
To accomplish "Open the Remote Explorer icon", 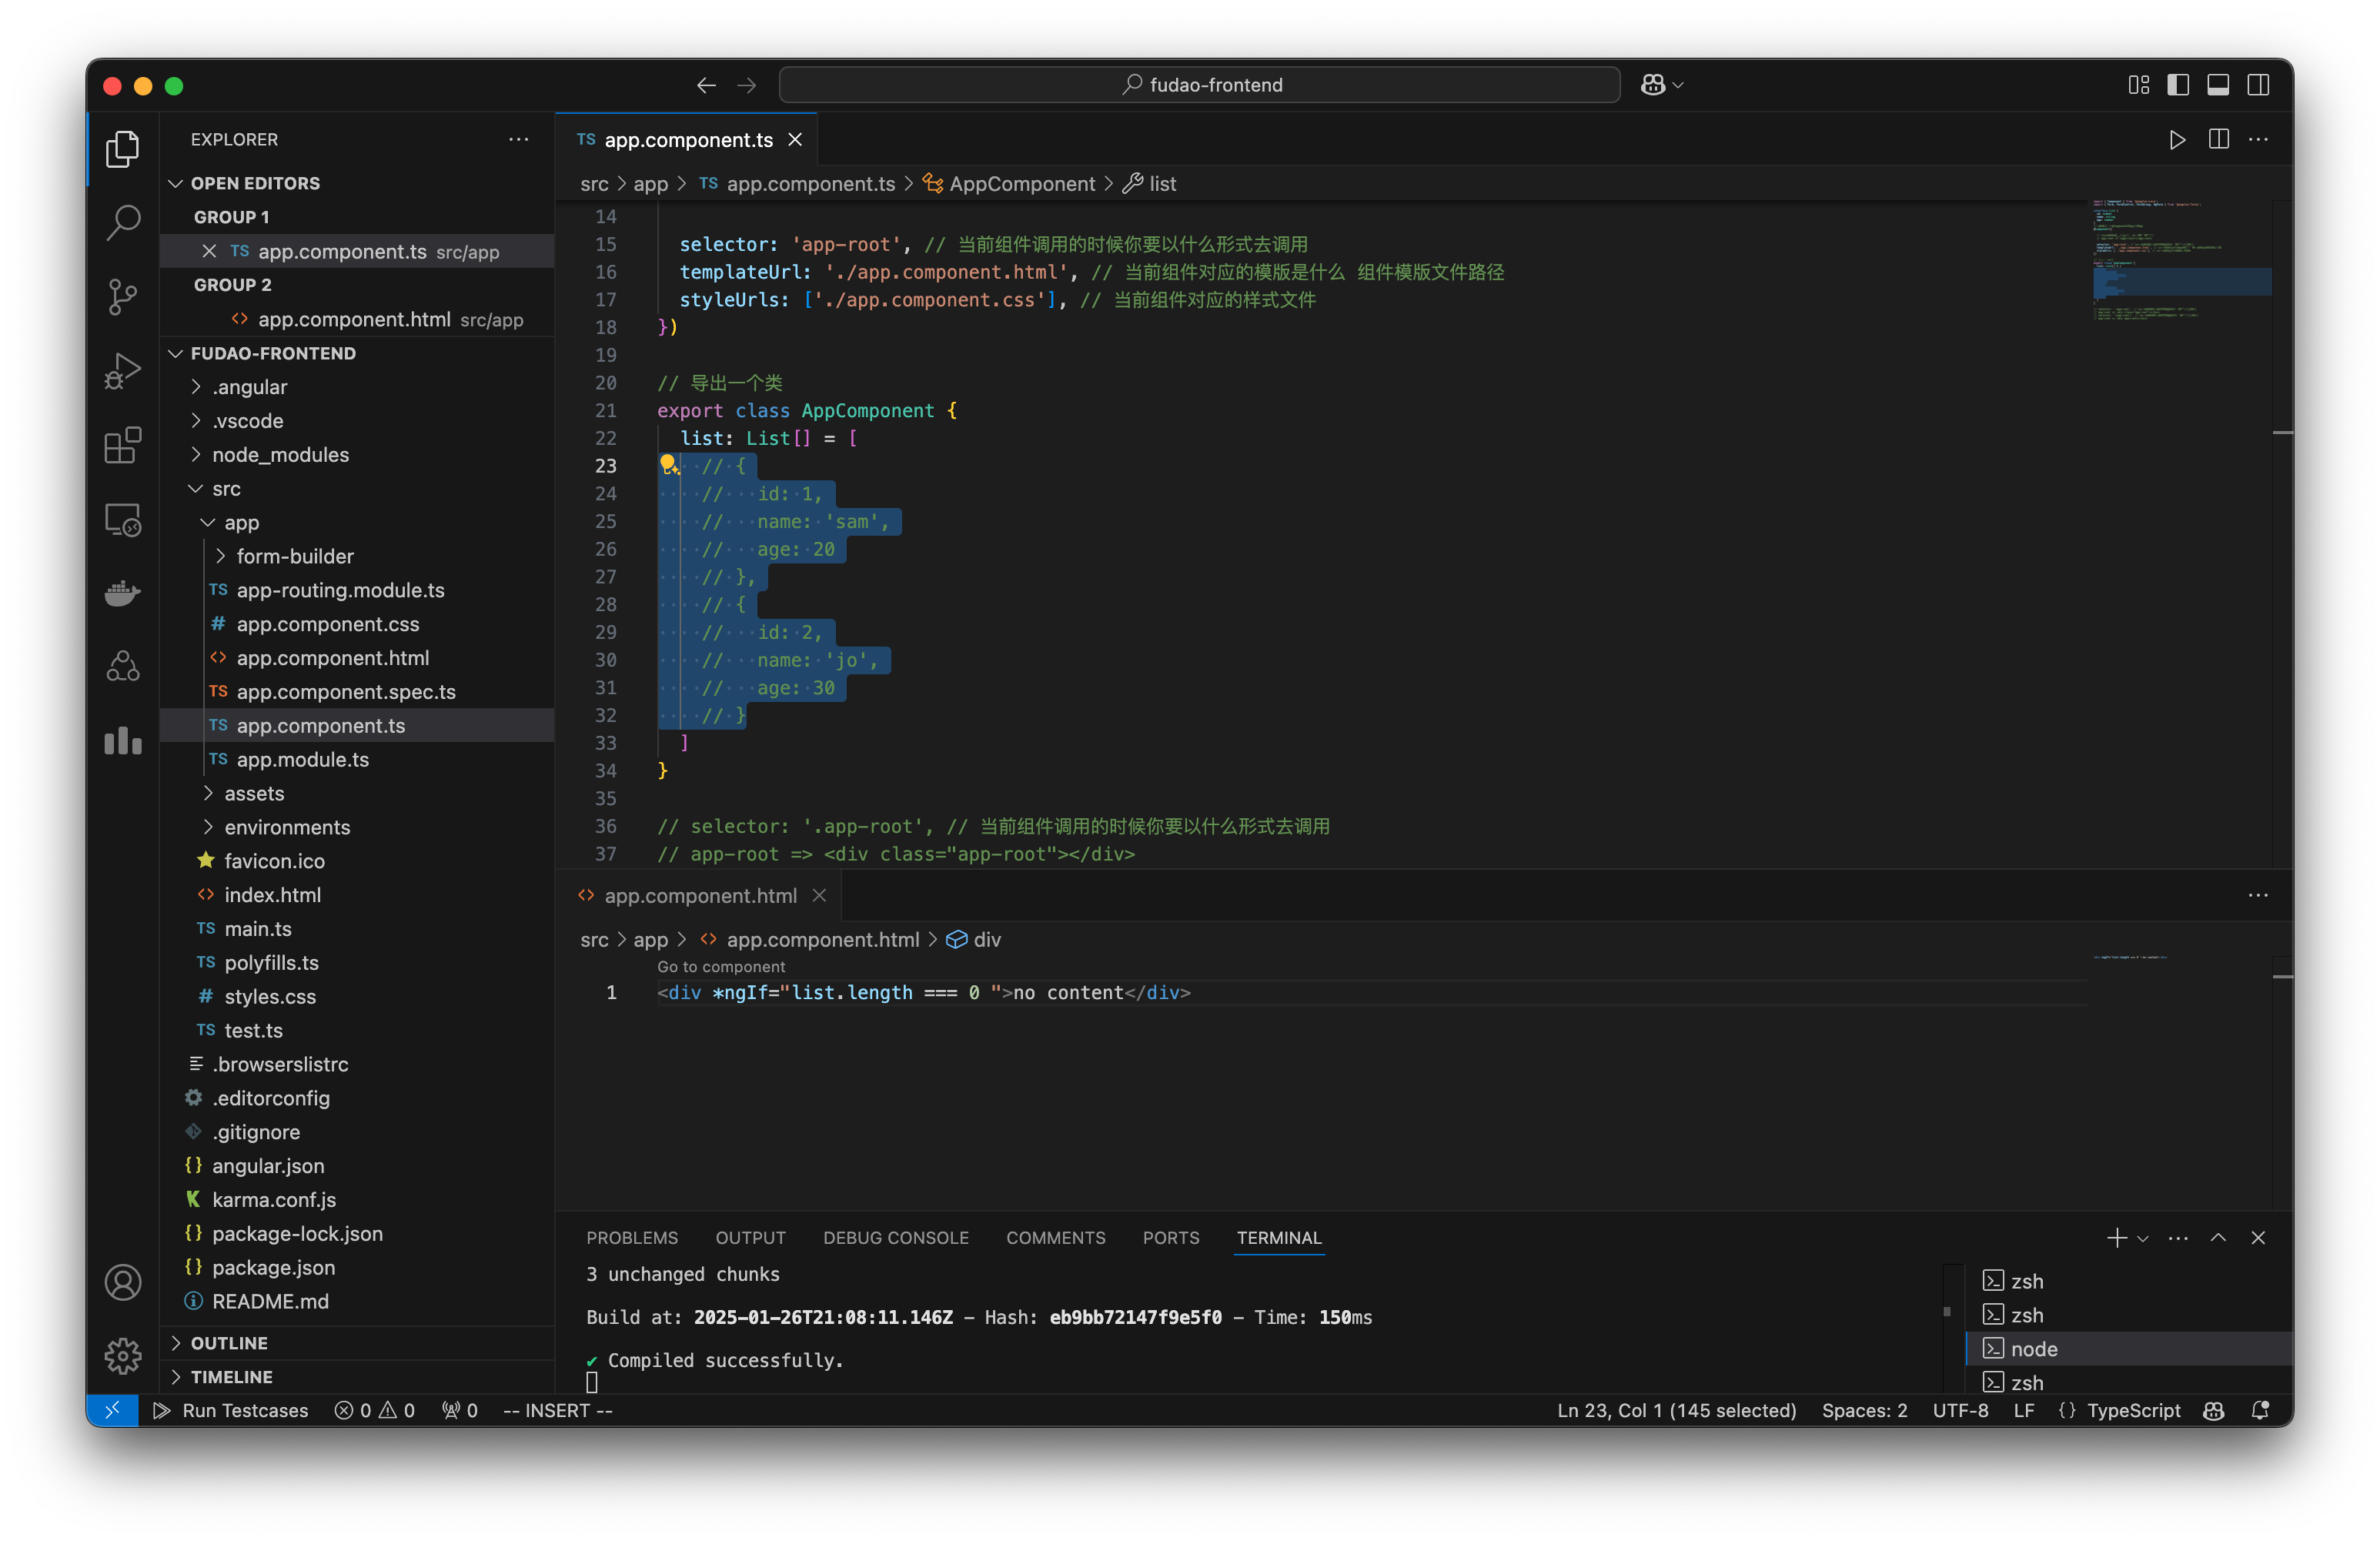I will (122, 519).
